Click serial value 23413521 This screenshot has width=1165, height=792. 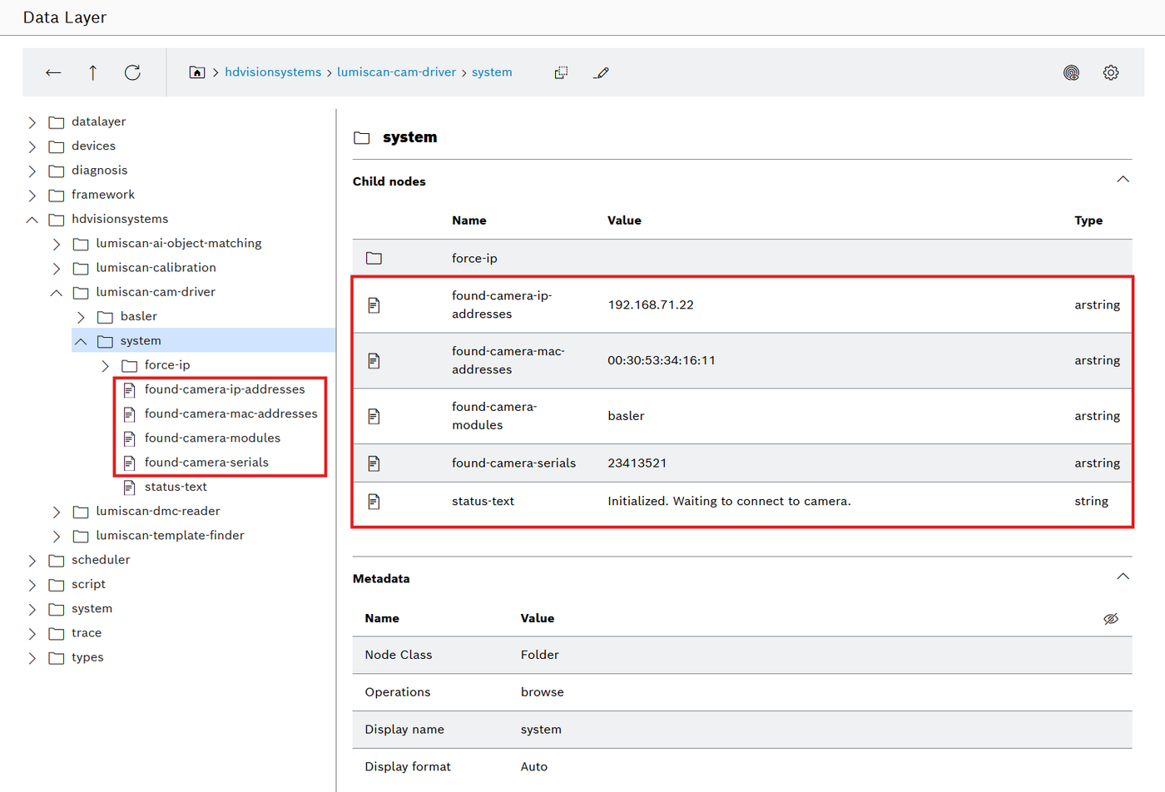coord(637,463)
